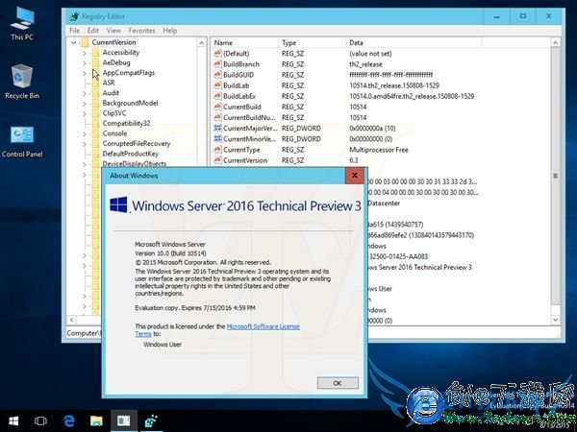Screen dimensions: 577x432
Task: Open the Help menu in Registry Editor
Action: [170, 31]
